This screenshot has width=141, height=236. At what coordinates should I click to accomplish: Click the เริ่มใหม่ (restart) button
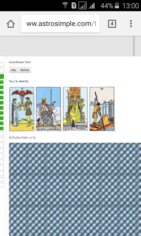pyautogui.click(x=24, y=70)
